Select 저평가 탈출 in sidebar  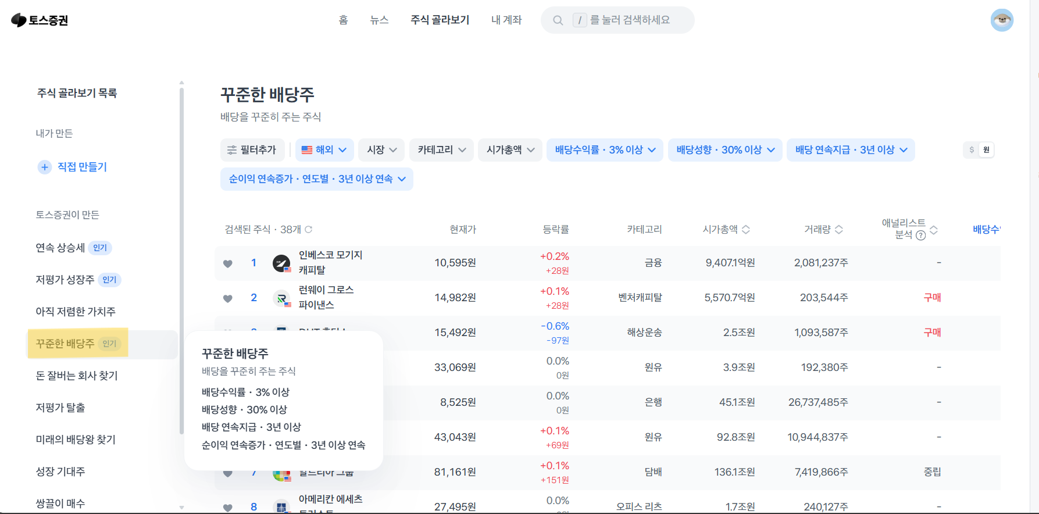click(x=60, y=408)
